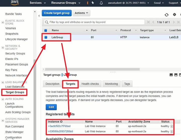Open the AWS home logo

15,3
